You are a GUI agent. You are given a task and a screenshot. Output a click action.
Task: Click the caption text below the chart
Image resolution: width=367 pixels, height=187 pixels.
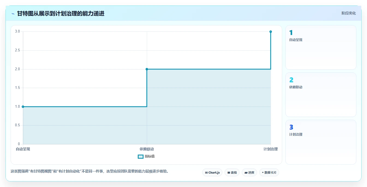(x=89, y=171)
